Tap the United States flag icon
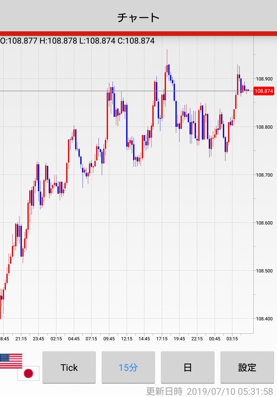 pyautogui.click(x=11, y=361)
